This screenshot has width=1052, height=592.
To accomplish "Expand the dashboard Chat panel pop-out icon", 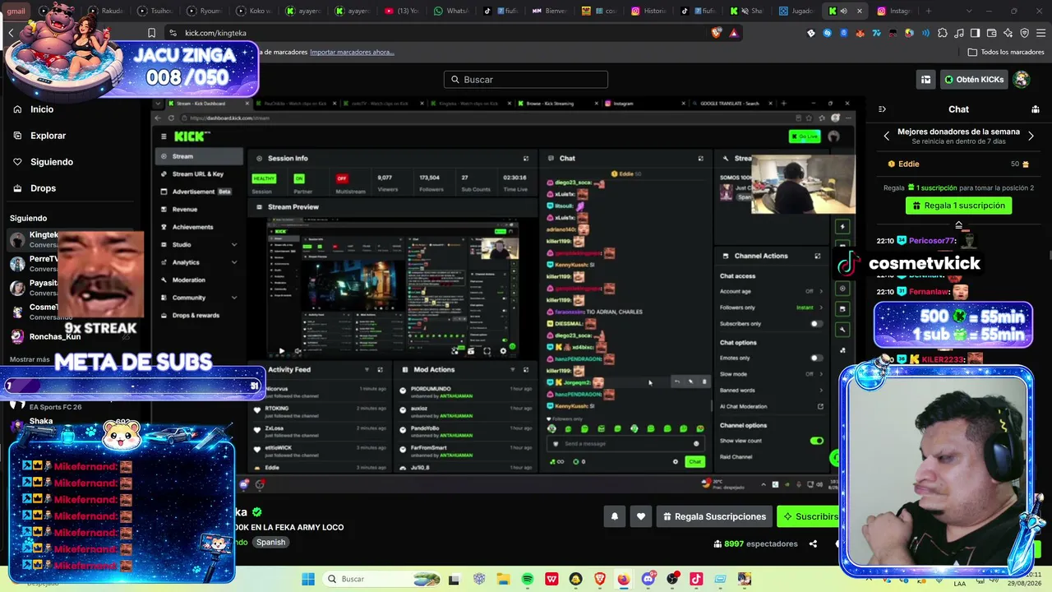I will (700, 158).
